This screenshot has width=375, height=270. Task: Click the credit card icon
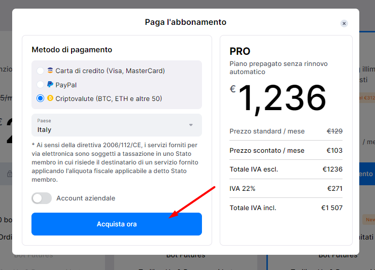50,71
